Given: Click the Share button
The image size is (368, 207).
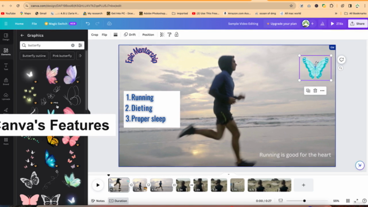Looking at the screenshot, I should click(x=358, y=24).
